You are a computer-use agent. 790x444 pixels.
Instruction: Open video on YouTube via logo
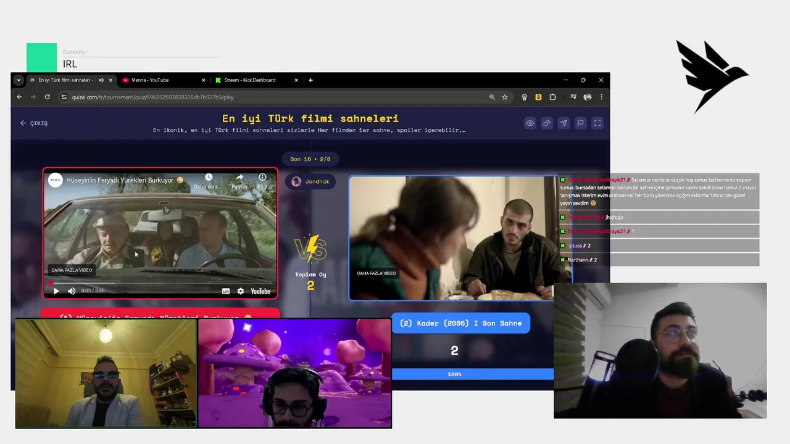pyautogui.click(x=260, y=291)
